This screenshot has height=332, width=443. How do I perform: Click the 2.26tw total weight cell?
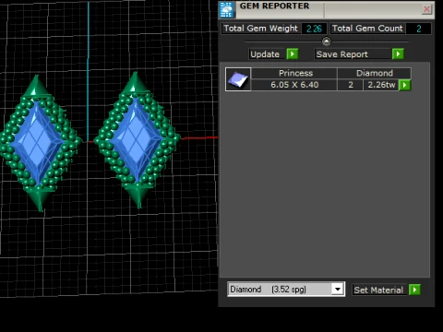pos(381,85)
